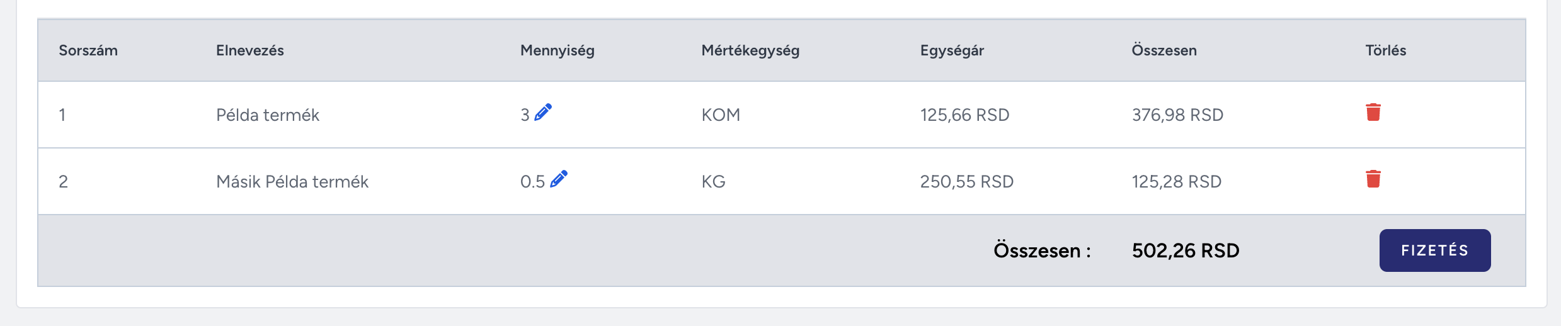Click the Példa termék product name
The height and width of the screenshot is (326, 1561).
point(268,115)
